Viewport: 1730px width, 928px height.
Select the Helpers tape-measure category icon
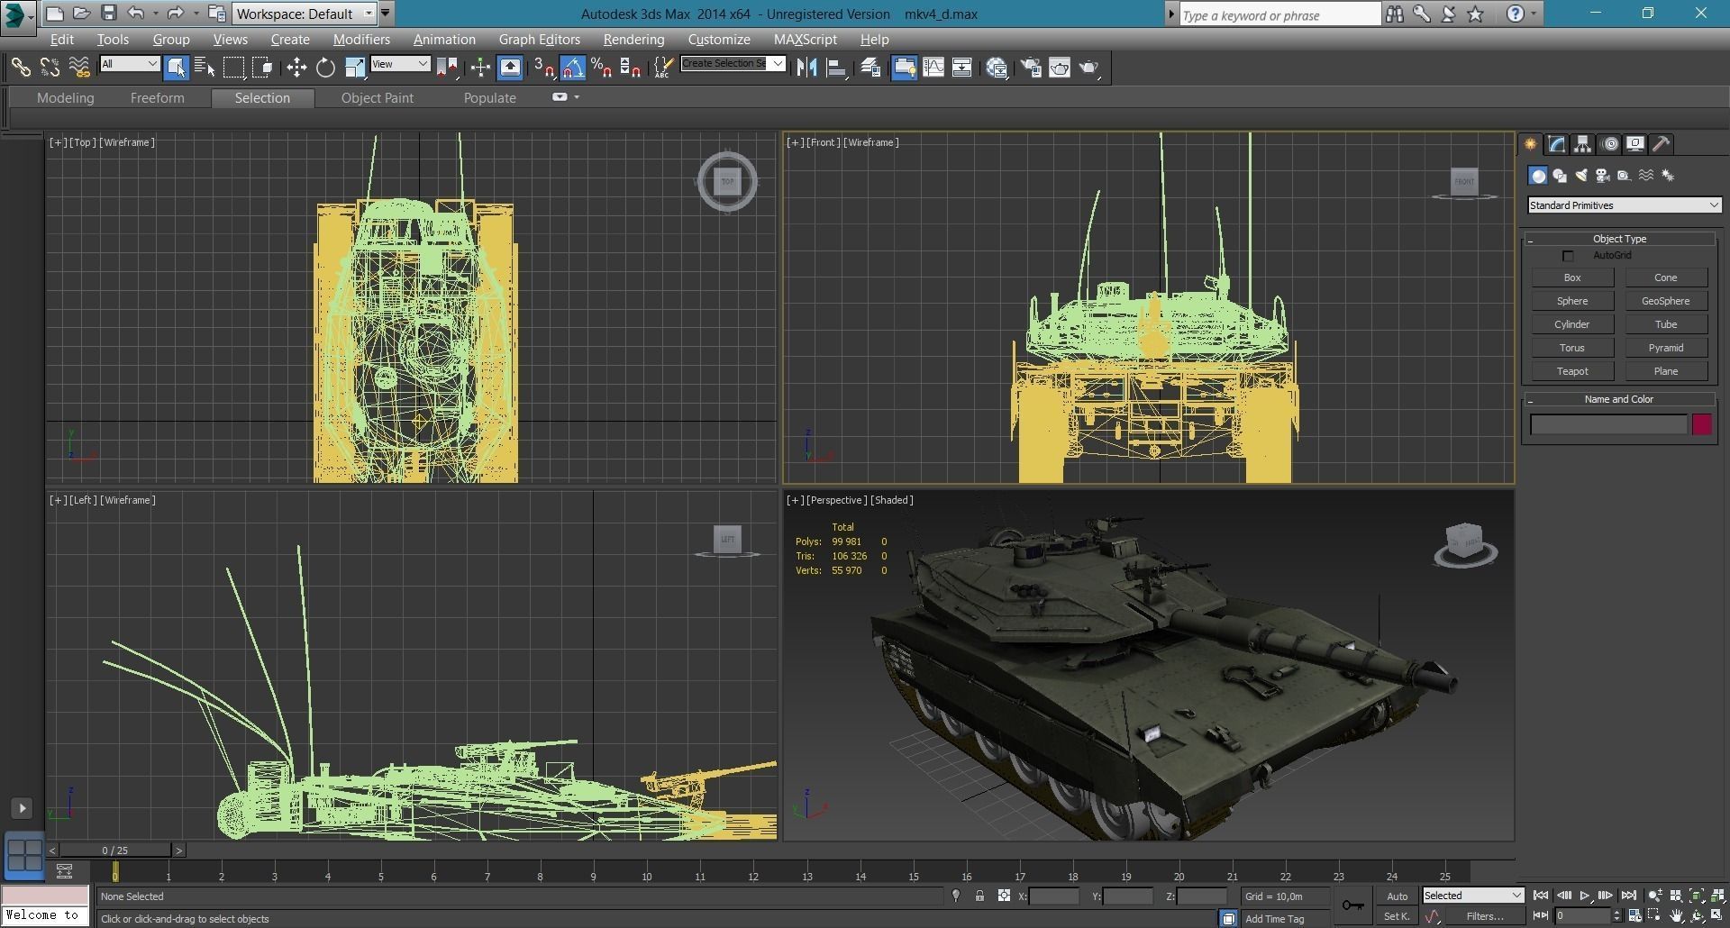point(1625,176)
